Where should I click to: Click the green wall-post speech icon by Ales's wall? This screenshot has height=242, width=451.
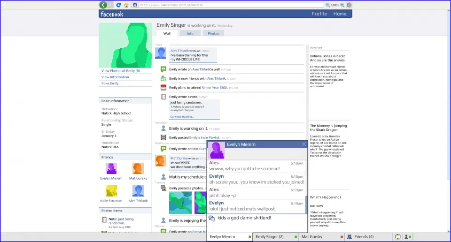pos(163,69)
